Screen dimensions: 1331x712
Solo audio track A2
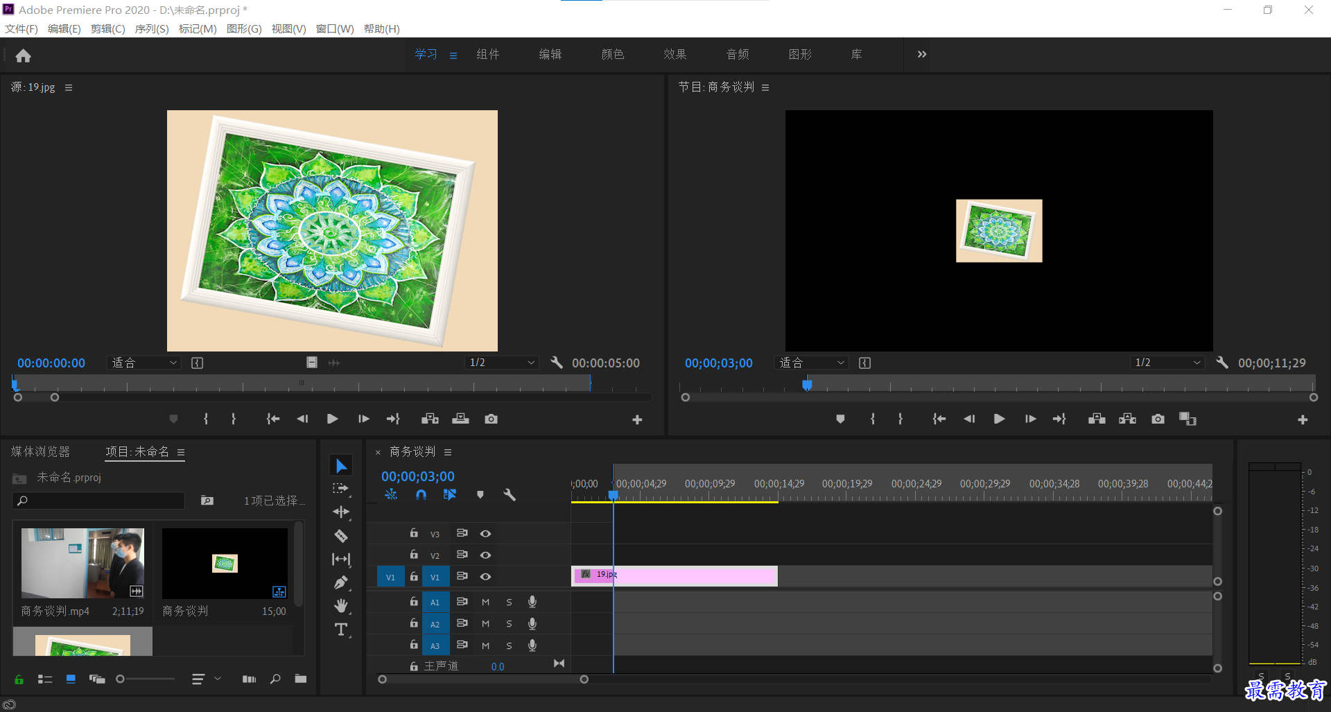(x=509, y=623)
